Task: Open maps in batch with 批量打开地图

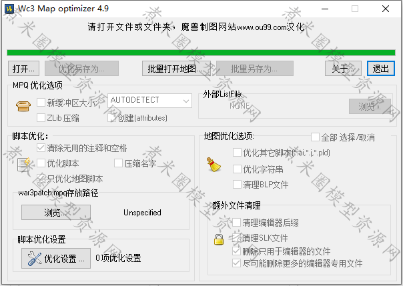Action: coord(176,69)
